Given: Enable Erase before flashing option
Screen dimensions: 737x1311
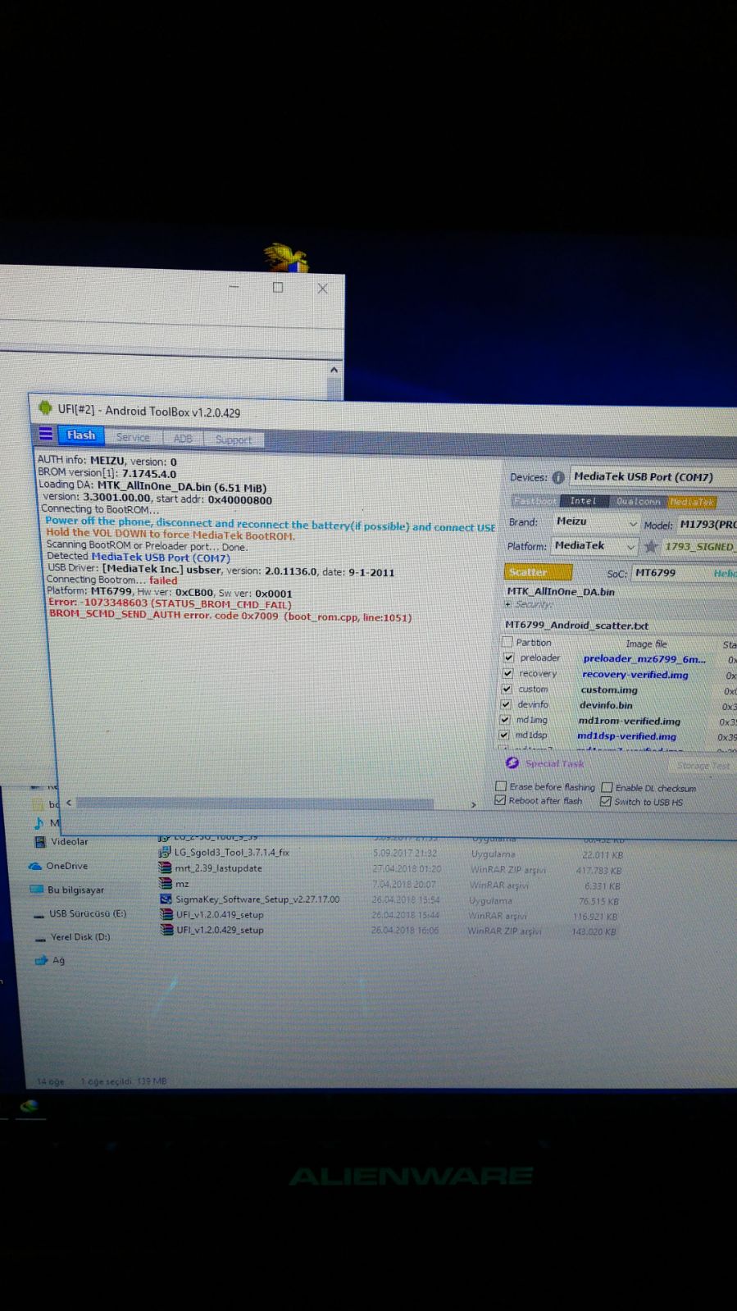Looking at the screenshot, I should coord(501,785).
